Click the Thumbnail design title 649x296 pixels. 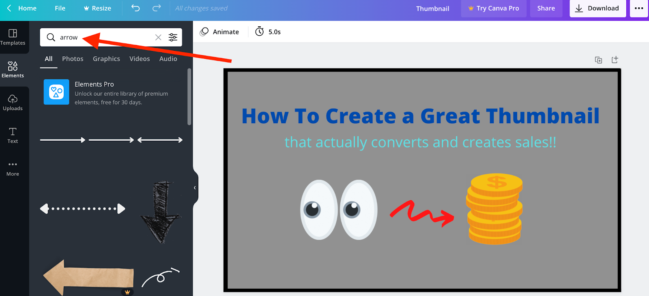[432, 9]
